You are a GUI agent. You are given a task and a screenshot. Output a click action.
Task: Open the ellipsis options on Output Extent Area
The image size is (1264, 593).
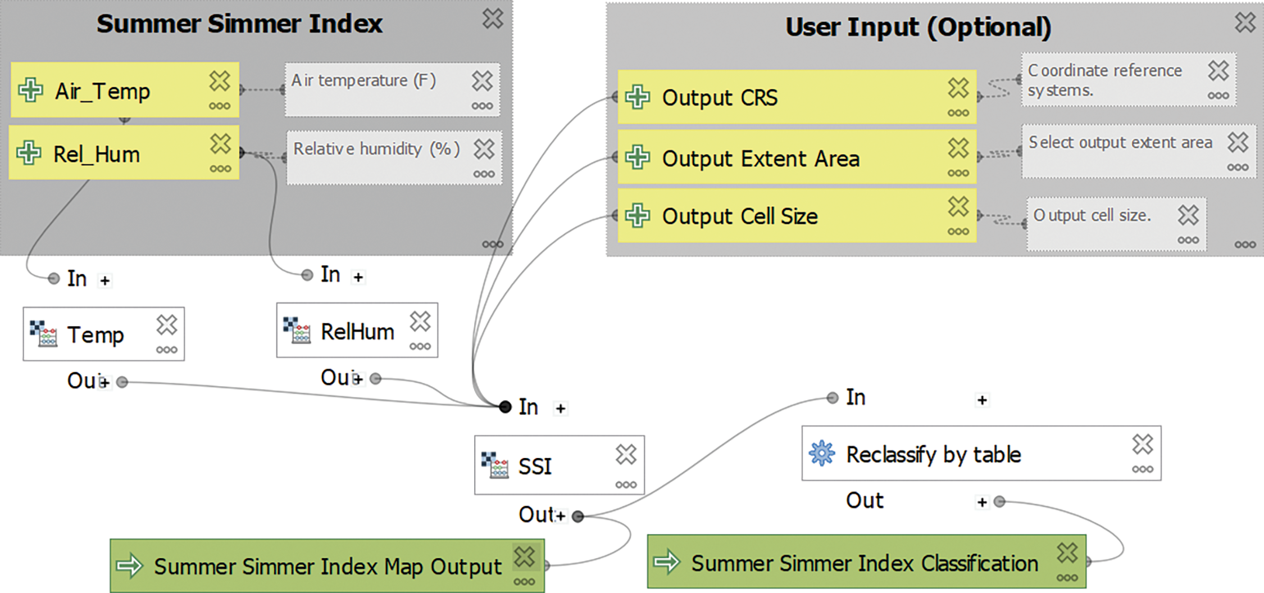[958, 173]
